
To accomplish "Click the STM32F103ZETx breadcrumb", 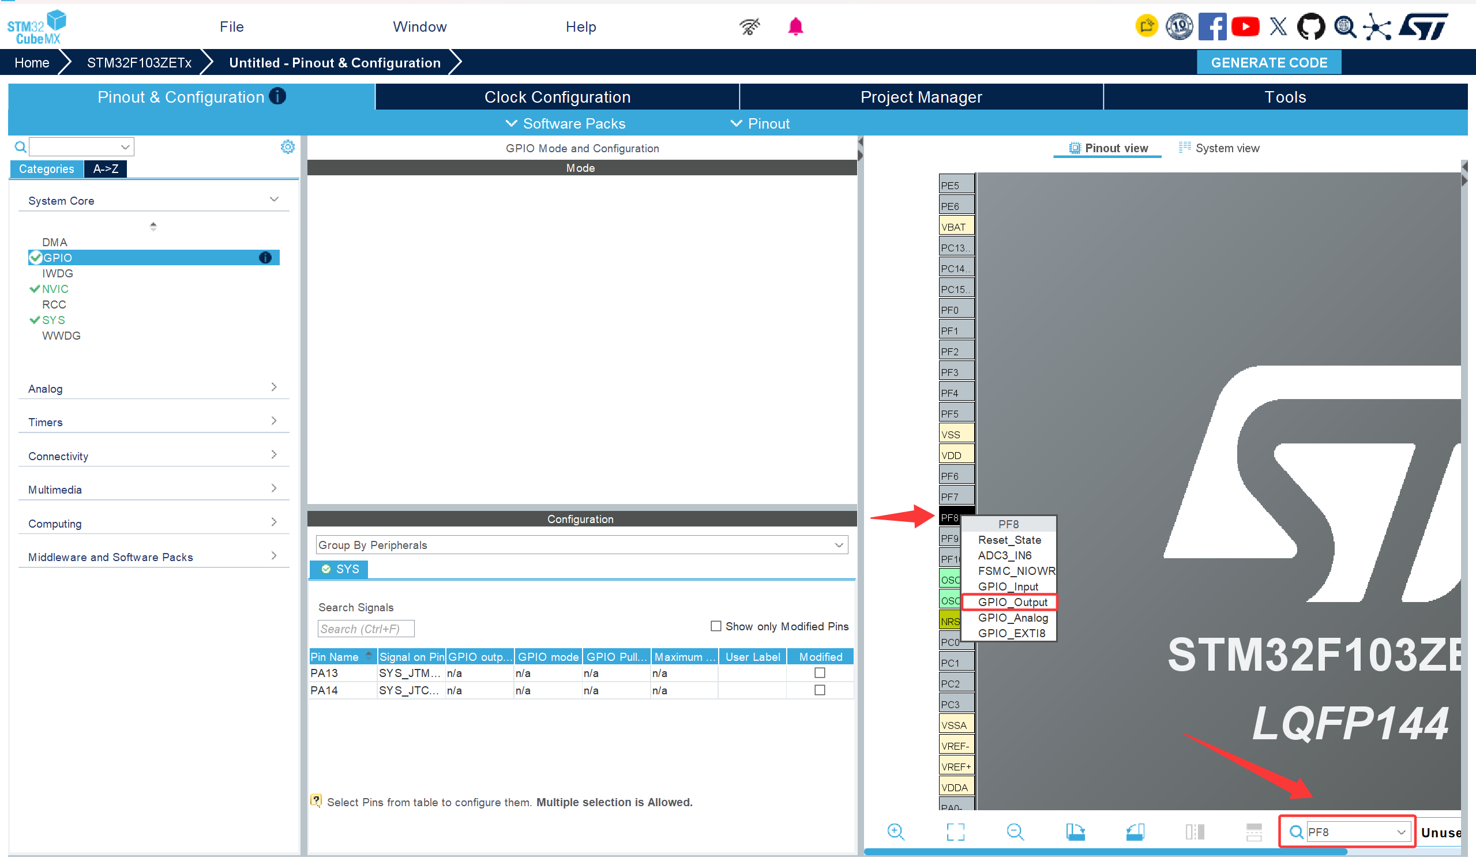I will tap(140, 63).
